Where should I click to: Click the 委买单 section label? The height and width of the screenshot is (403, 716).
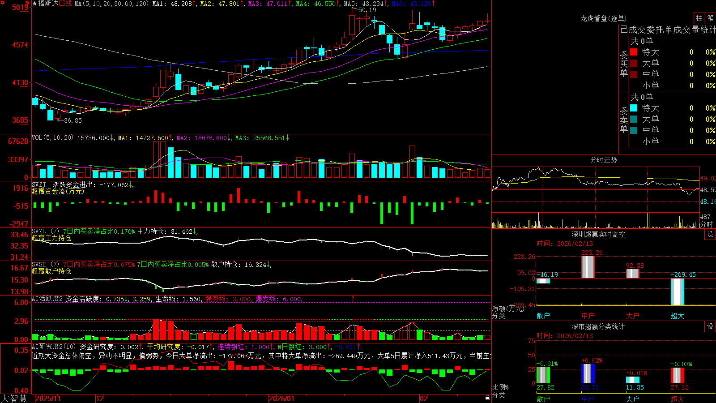[624, 64]
